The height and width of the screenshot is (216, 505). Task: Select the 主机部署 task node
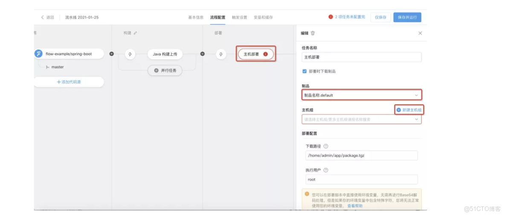click(x=256, y=54)
